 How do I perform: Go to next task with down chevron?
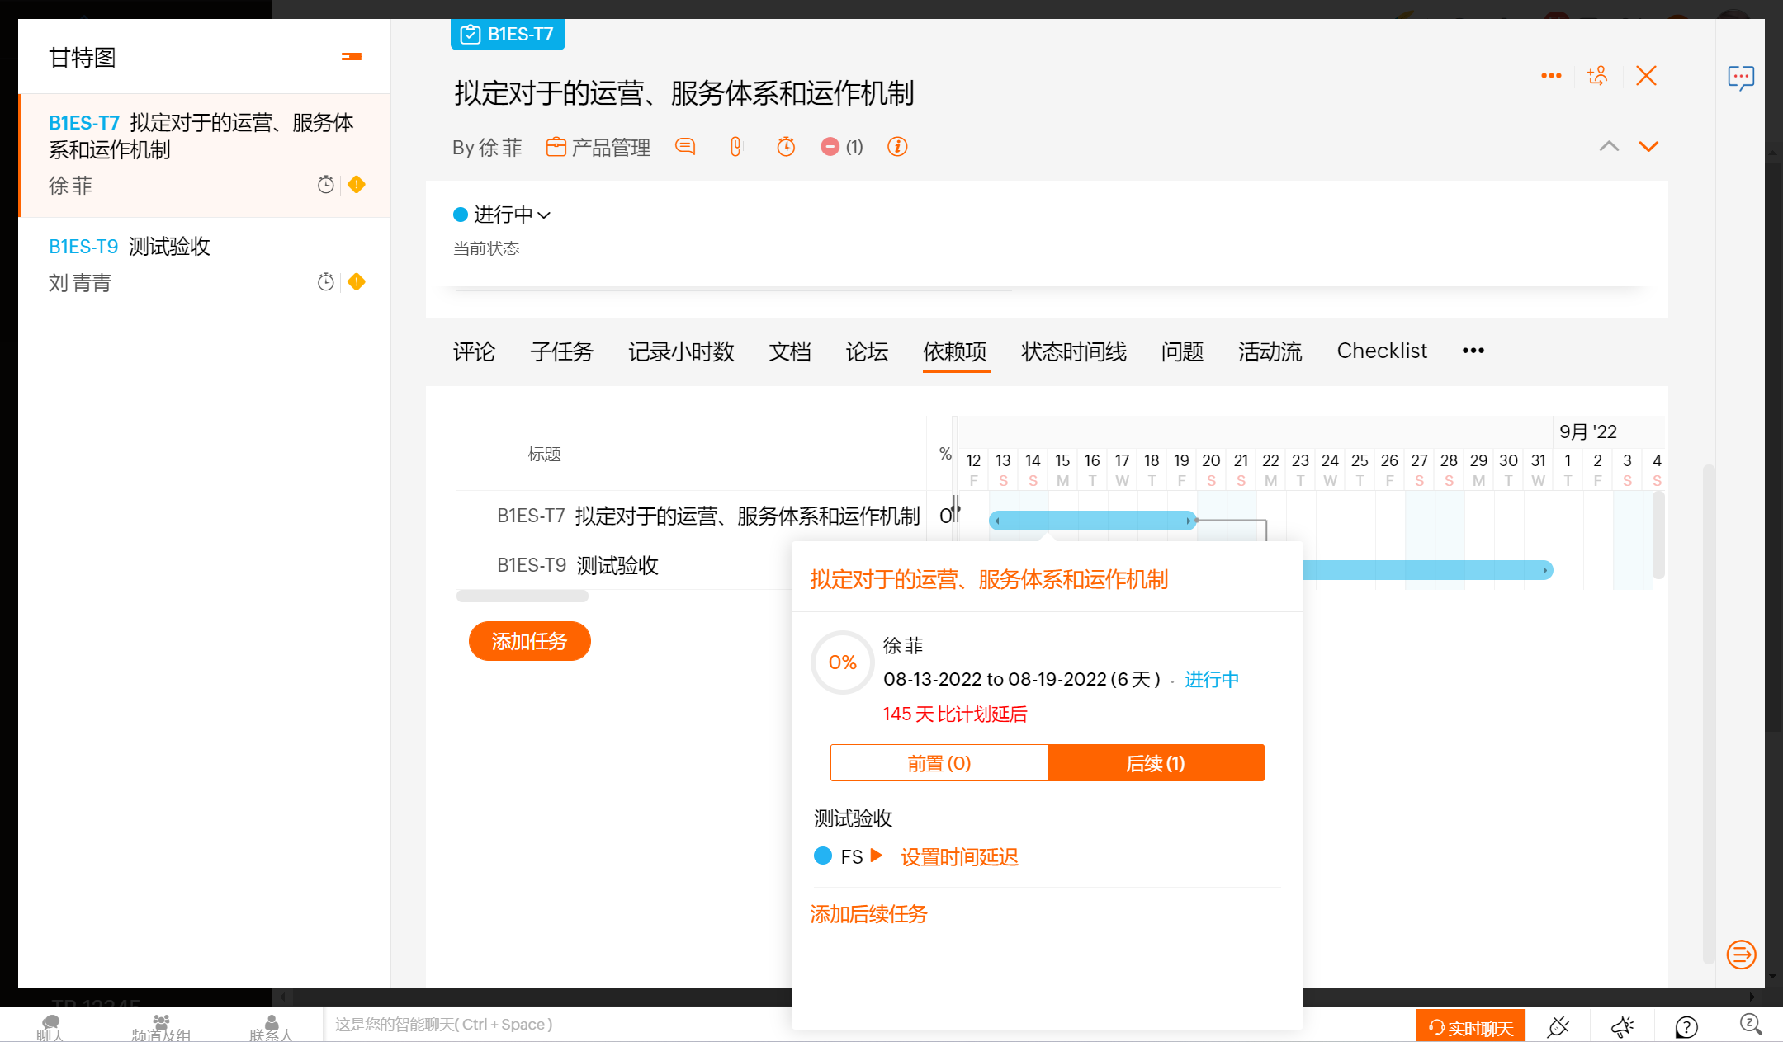click(1648, 147)
